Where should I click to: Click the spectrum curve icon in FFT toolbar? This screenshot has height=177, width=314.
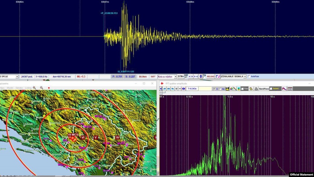[284, 88]
